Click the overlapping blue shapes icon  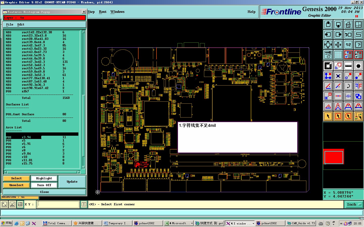(358, 96)
